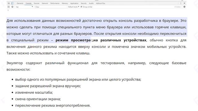This screenshot has height=111, width=198.
Task: Open the Application tab
Action: [x=74, y=3]
